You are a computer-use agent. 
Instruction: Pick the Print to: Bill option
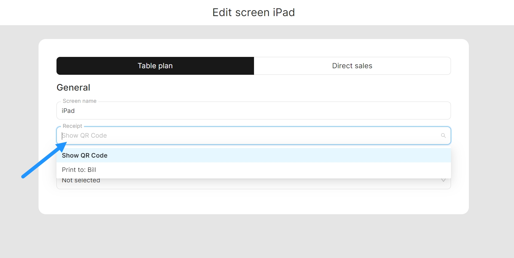[x=79, y=170]
